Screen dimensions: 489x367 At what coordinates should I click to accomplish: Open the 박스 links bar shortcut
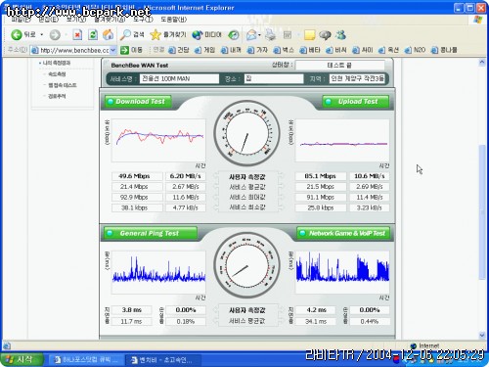pos(284,50)
